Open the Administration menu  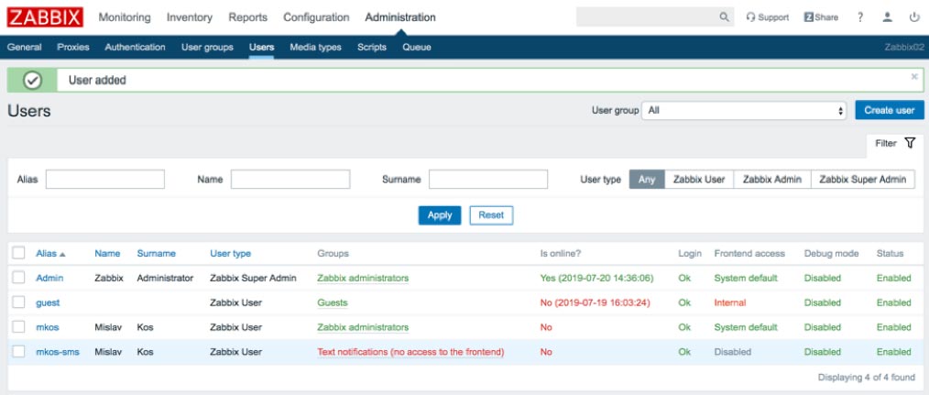click(x=400, y=17)
